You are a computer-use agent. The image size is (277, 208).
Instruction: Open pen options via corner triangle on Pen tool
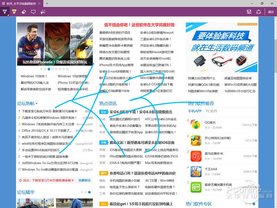[8, 15]
